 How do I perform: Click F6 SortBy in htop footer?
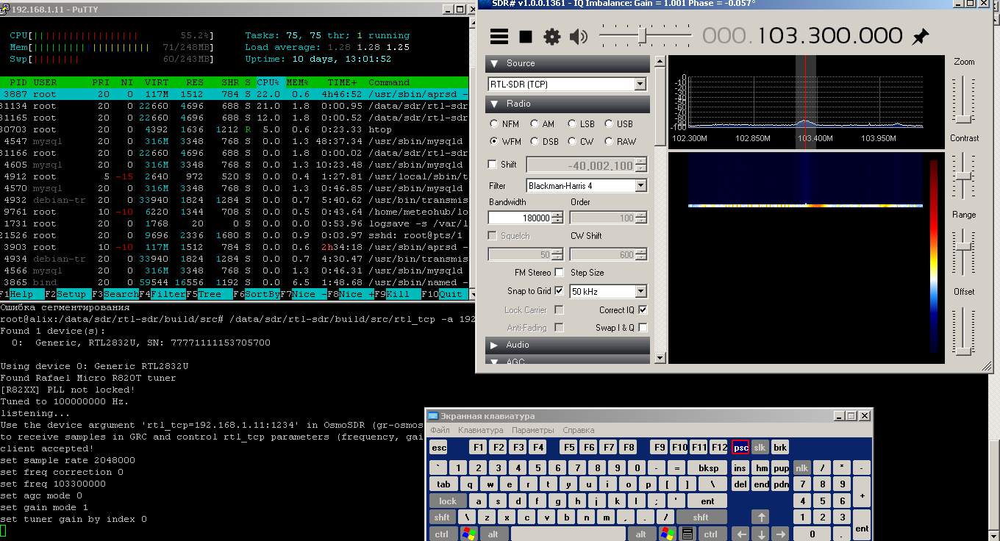[x=256, y=294]
